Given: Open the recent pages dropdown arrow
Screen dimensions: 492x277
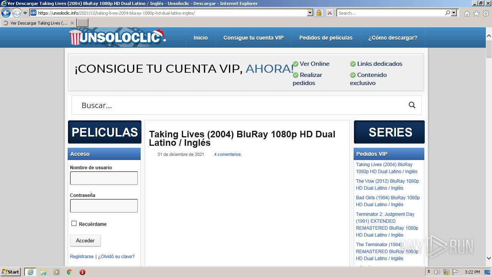Looking at the screenshot, I should [x=25, y=13].
